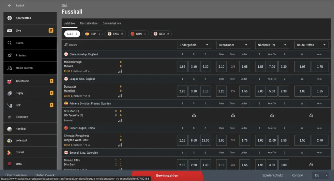Image resolution: width=334 pixels, height=181 pixels.
Task: Open the Mansfield team link
Action: pyautogui.click(x=70, y=91)
